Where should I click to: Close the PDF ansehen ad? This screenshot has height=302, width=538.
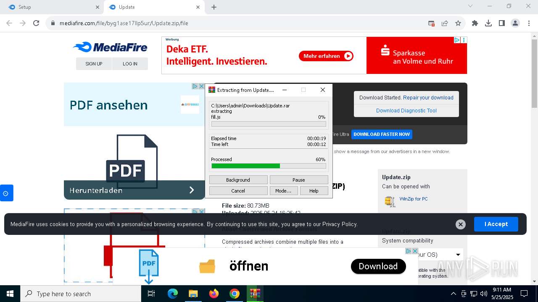(201, 86)
